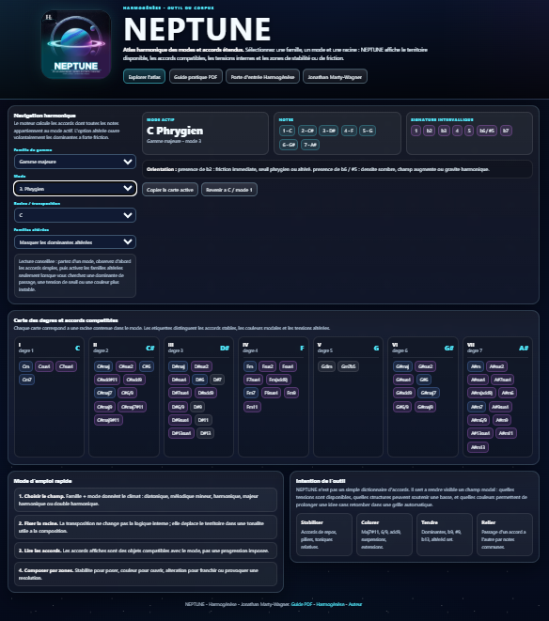Click the b6/#5 interval chip
This screenshot has width=549, height=621.
point(487,131)
